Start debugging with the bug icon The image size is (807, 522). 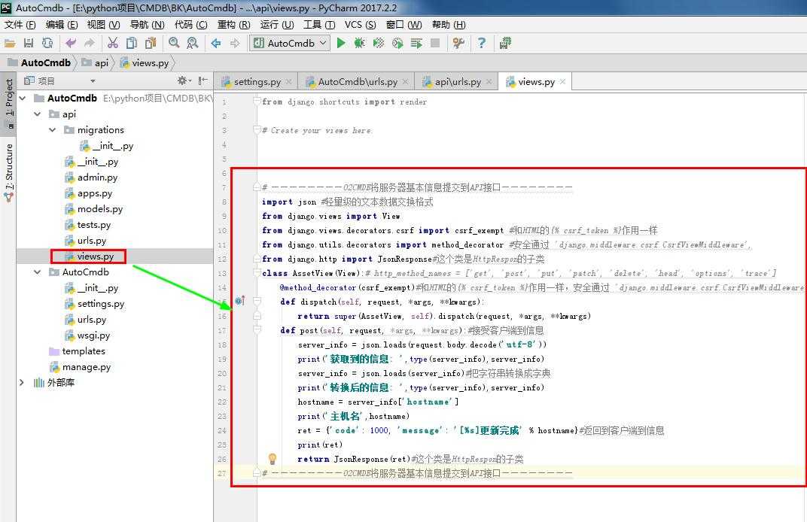click(x=359, y=43)
